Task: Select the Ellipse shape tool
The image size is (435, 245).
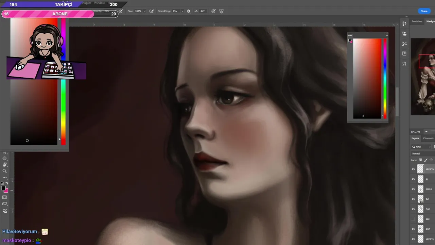Action: tap(5, 159)
